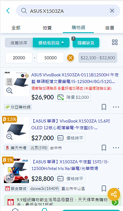
Task: Edit the minimum price field 20000
Action: tap(19, 58)
